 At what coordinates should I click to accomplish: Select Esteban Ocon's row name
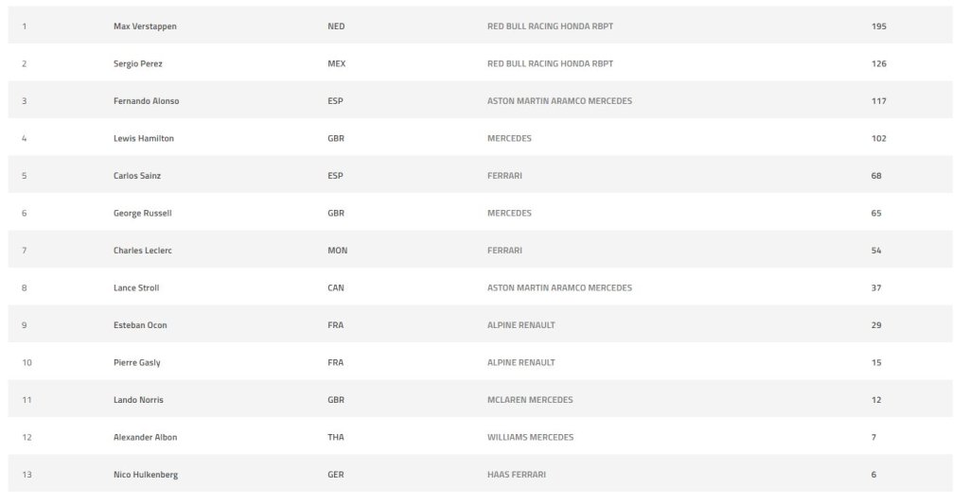(140, 325)
